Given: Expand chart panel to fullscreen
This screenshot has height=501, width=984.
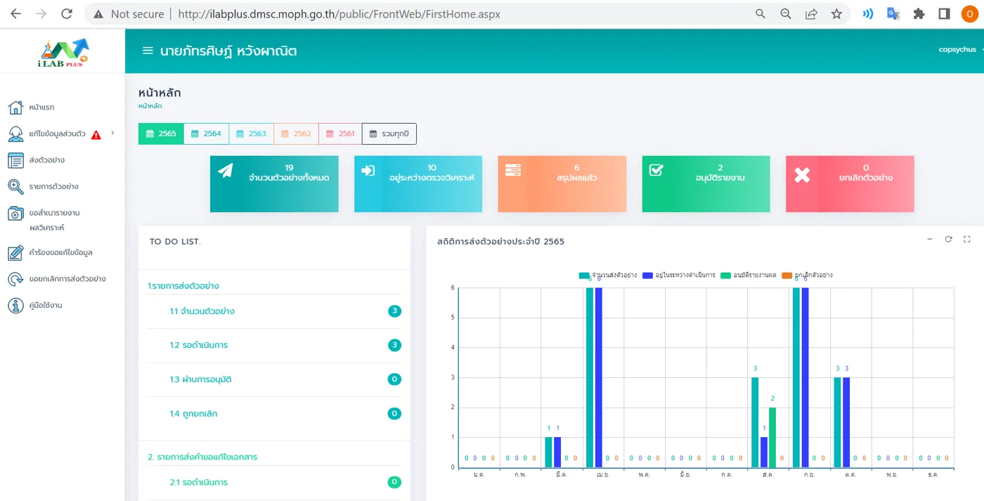Looking at the screenshot, I should 966,240.
